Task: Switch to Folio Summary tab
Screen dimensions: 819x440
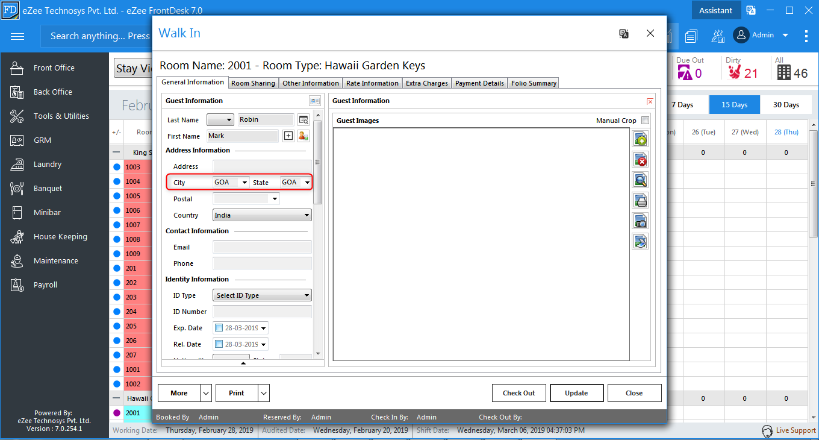Action: [534, 83]
